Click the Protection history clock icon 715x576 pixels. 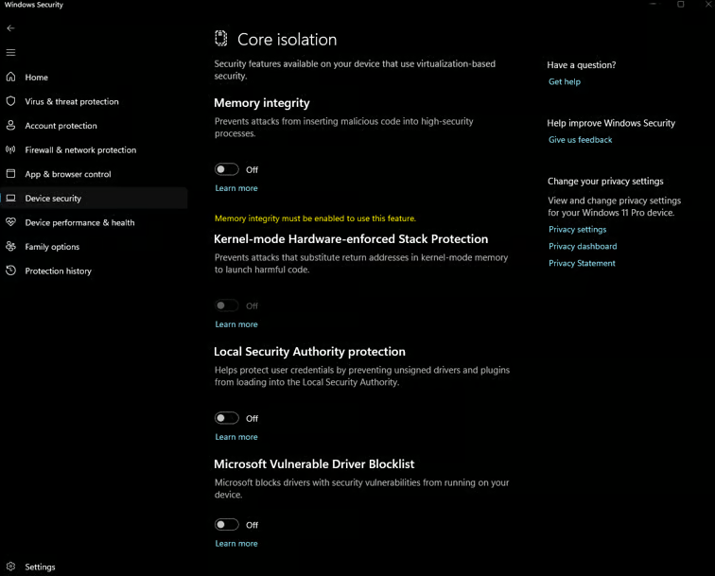11,271
